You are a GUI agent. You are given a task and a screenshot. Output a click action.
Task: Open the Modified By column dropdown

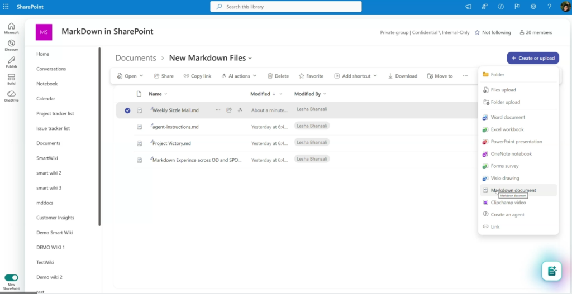tap(325, 94)
